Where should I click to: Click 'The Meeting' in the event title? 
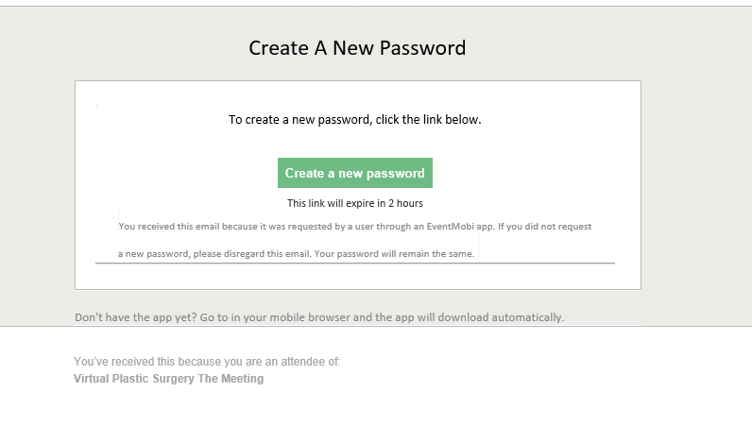(231, 379)
